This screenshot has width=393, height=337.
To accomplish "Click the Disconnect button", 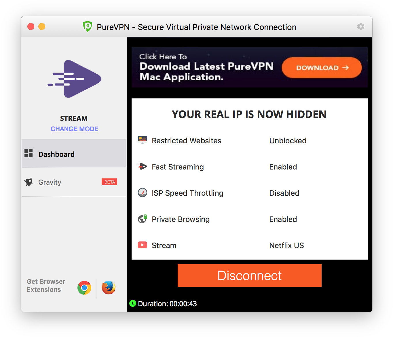I will pos(250,276).
